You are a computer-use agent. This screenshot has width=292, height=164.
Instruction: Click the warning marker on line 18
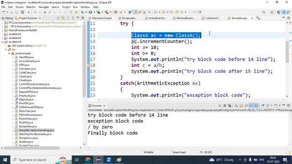(x=89, y=65)
